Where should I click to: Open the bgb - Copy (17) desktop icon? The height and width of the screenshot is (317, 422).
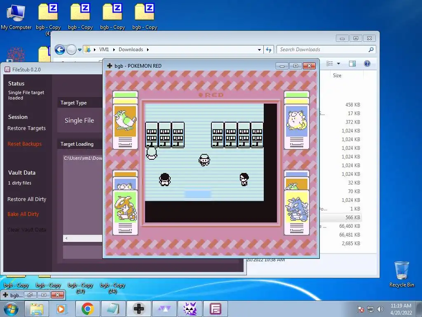coord(80,288)
